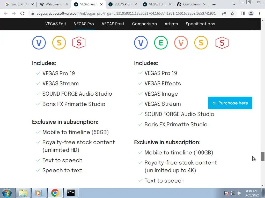Reload the page with the refresh icon

click(x=22, y=13)
